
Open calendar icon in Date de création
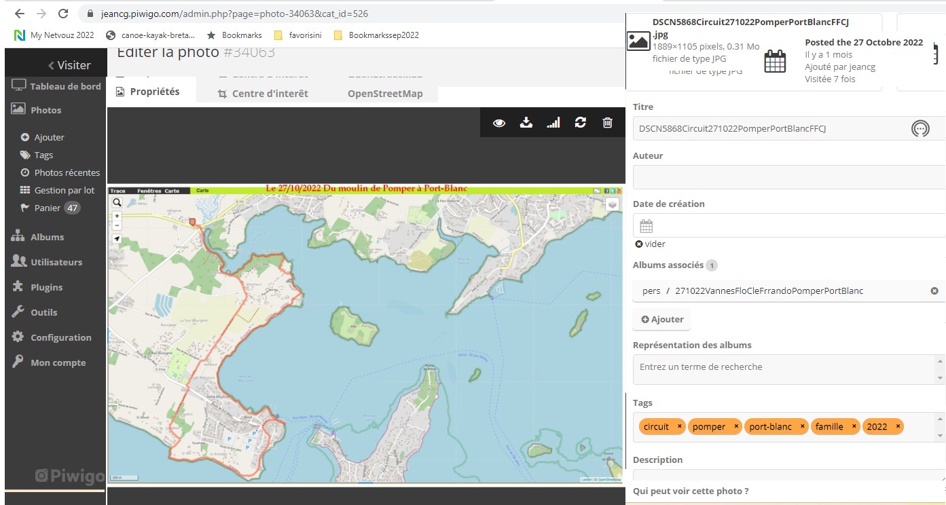[646, 226]
